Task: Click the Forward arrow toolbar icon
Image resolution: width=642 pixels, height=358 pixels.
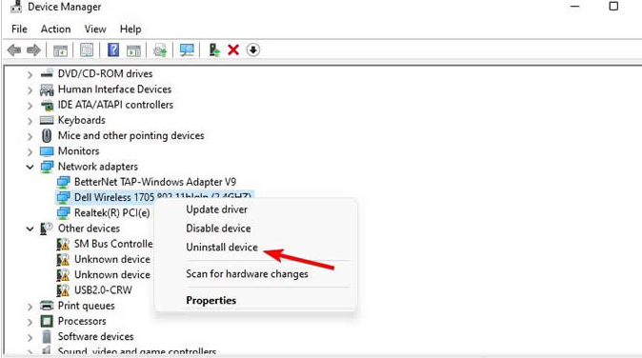Action: coord(33,50)
